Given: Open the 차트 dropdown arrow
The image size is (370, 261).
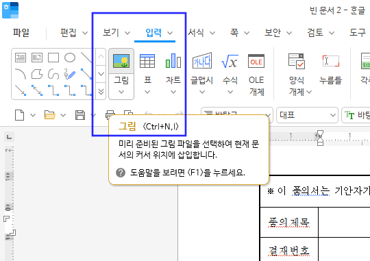Looking at the screenshot, I should coord(173,92).
